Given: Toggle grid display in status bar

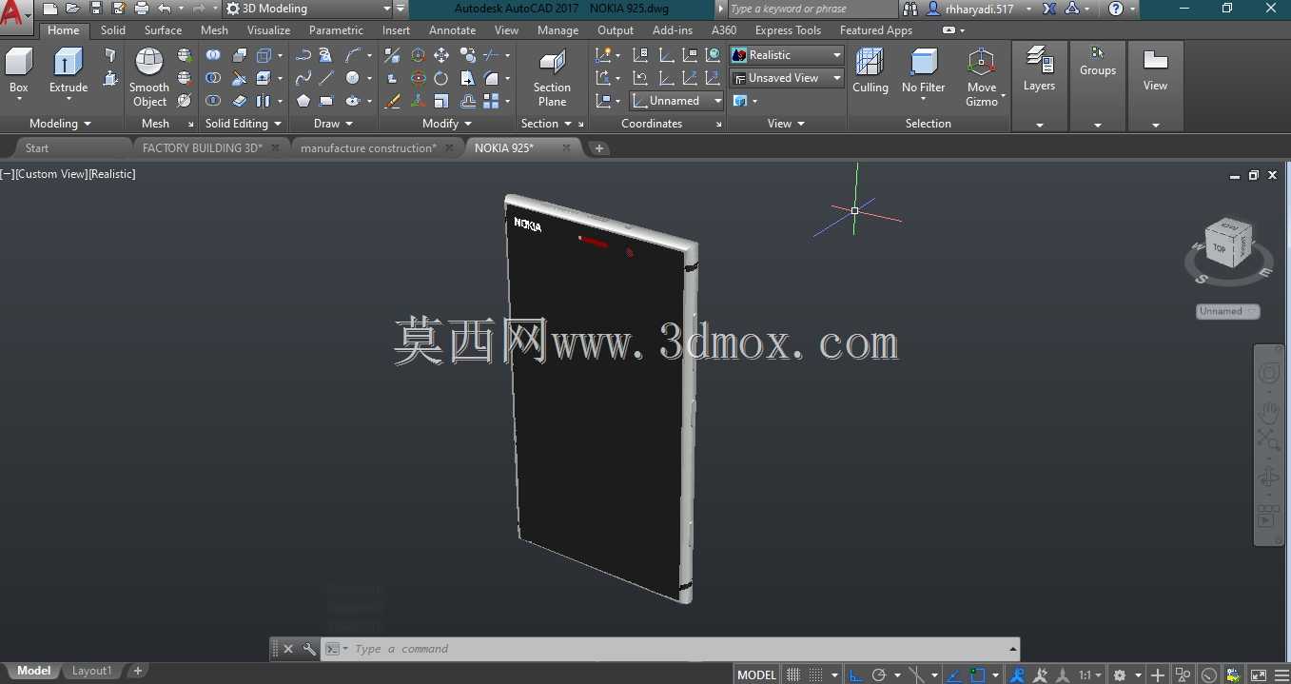Looking at the screenshot, I should click(x=793, y=674).
